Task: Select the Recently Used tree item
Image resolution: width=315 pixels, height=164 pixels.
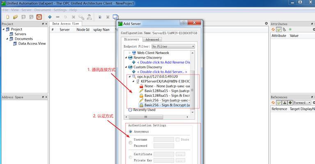Action: (144, 110)
